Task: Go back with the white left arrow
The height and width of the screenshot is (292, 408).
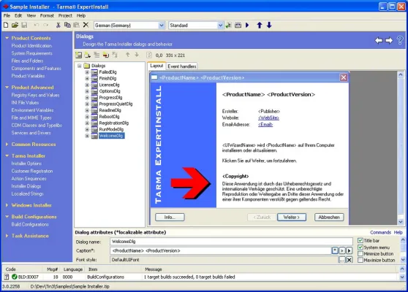Action: click(x=379, y=40)
